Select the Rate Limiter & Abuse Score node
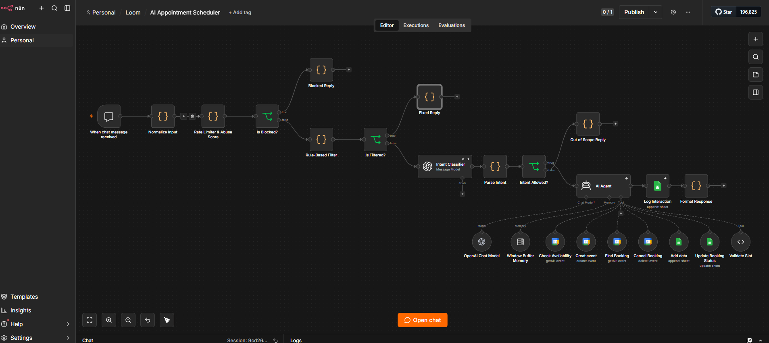Viewport: 769px width, 343px height. pos(213,116)
